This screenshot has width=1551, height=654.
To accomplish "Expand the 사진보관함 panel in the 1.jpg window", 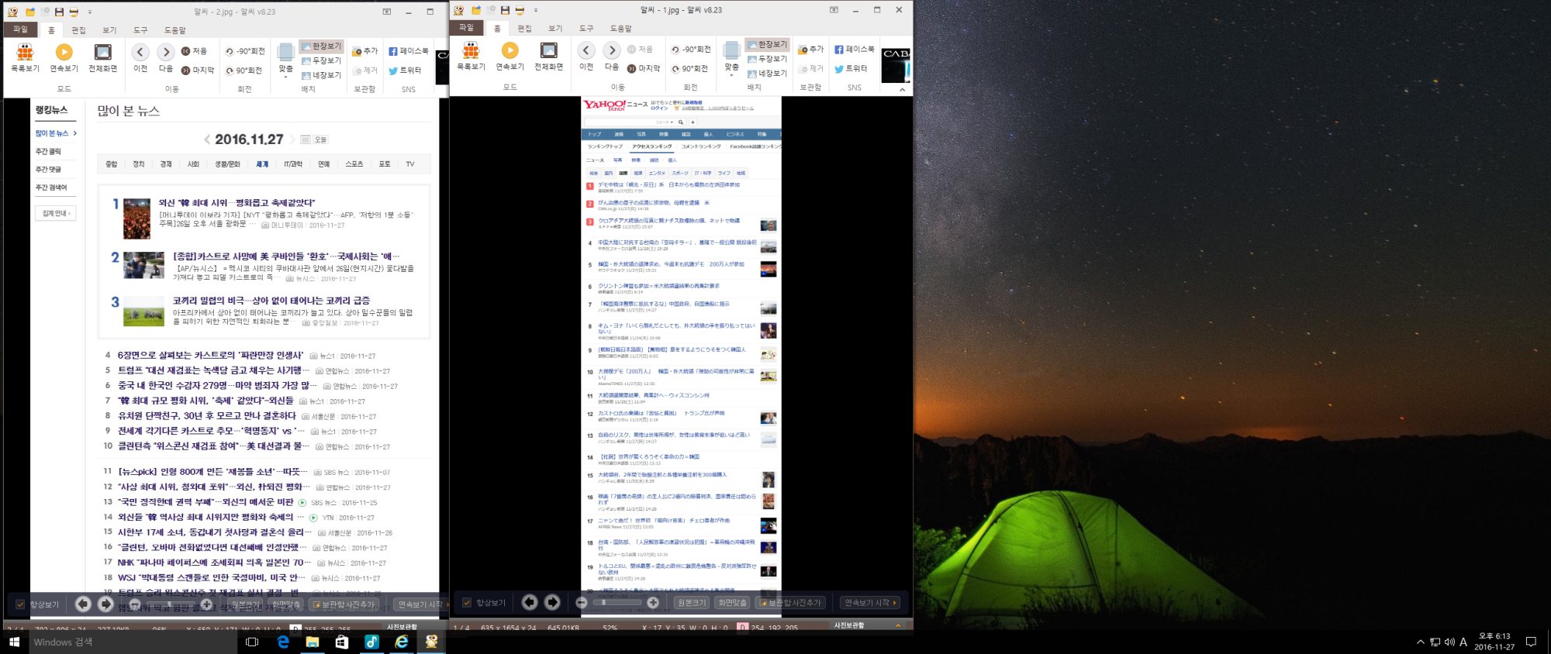I will coord(898,625).
